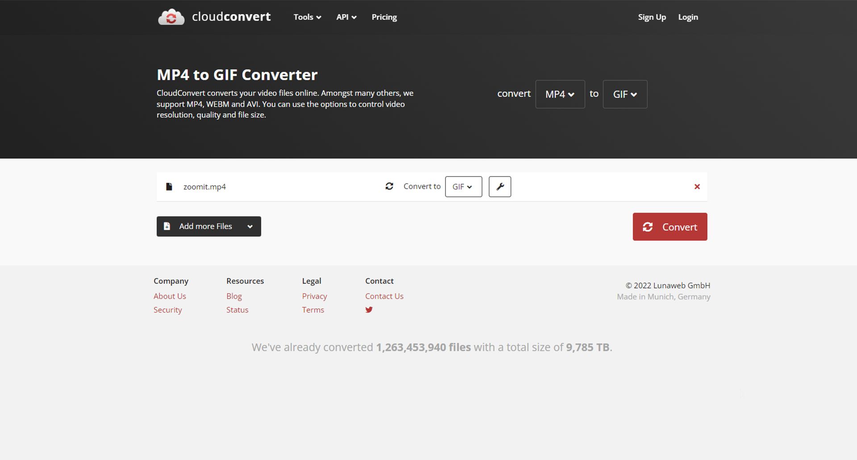Open the API menu
857x460 pixels.
(346, 17)
